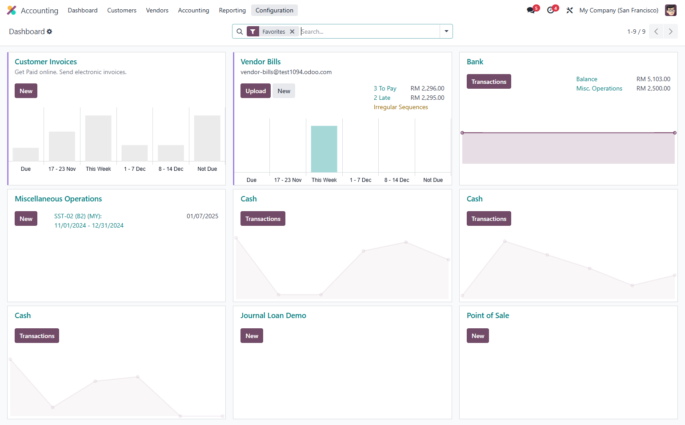This screenshot has width=685, height=425.
Task: Open the Misc. Operations link in Bank
Action: pyautogui.click(x=599, y=88)
